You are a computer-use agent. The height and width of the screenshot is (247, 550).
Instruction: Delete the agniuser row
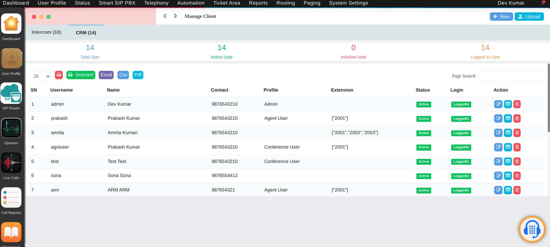(517, 147)
